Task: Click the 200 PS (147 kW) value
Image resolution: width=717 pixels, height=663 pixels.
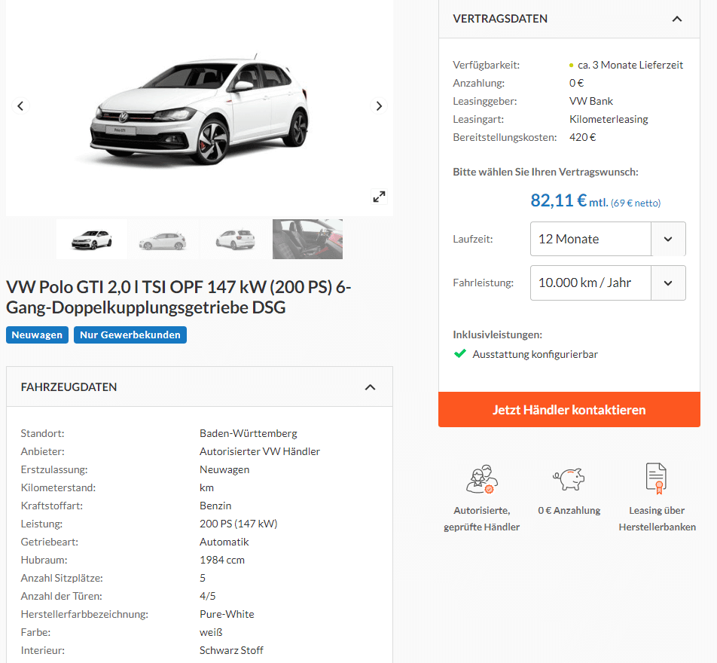Action: click(x=238, y=524)
